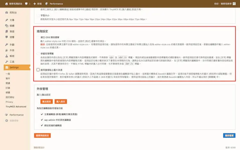Click the Comments icon in sidebar
This screenshot has height=150, width=240.
click(7, 37)
